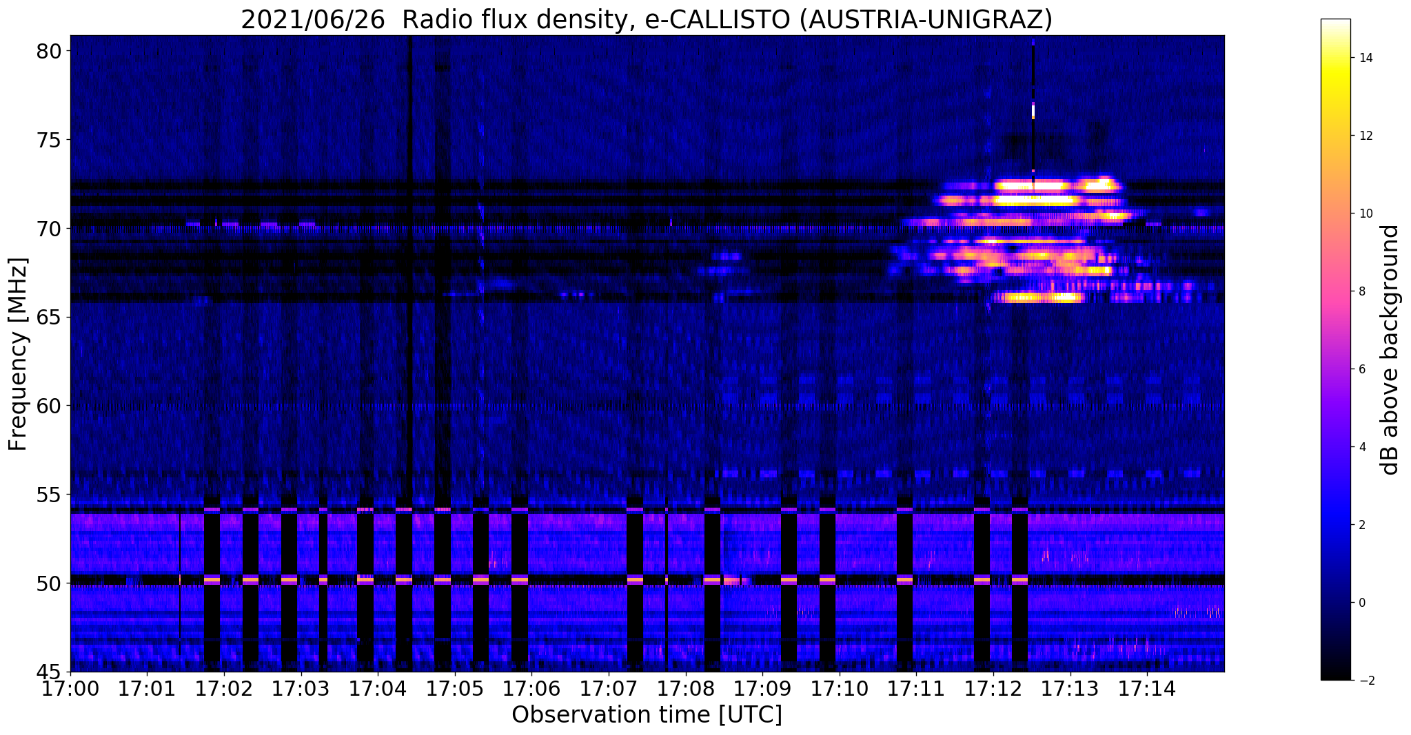Click the 17:04 time tick label
The height and width of the screenshot is (735, 1411).
(378, 687)
